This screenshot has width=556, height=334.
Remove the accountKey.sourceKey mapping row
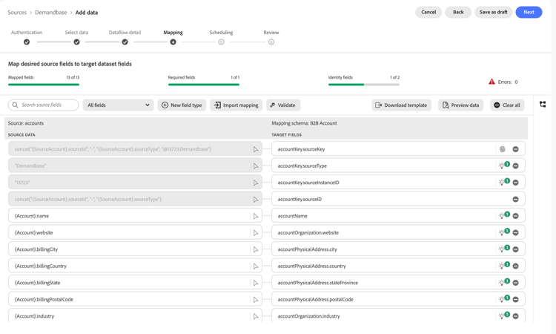coord(515,149)
